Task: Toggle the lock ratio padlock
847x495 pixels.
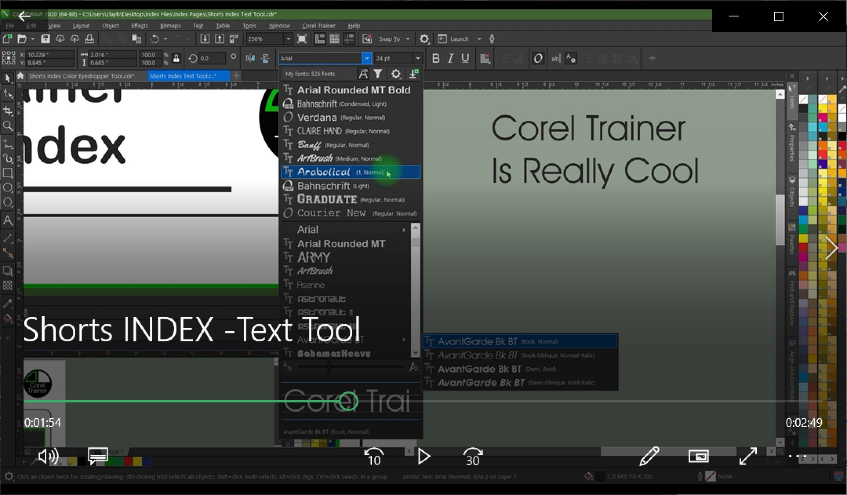Action: [176, 59]
